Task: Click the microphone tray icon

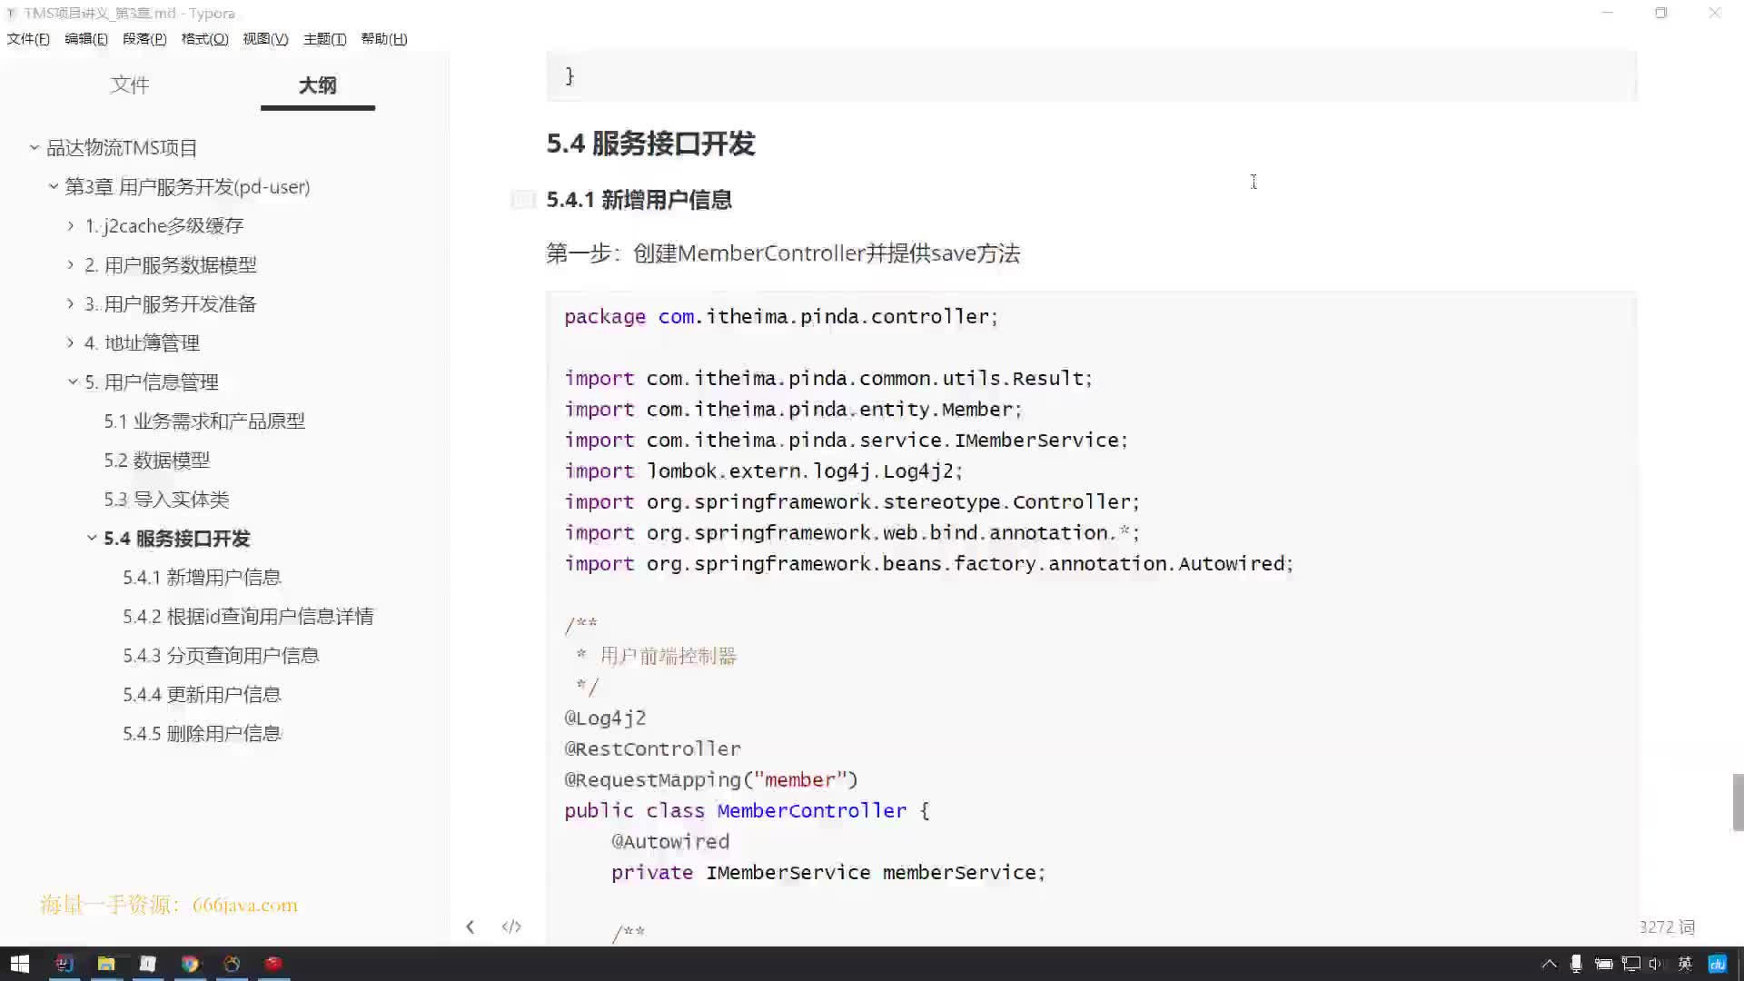Action: click(x=1576, y=964)
